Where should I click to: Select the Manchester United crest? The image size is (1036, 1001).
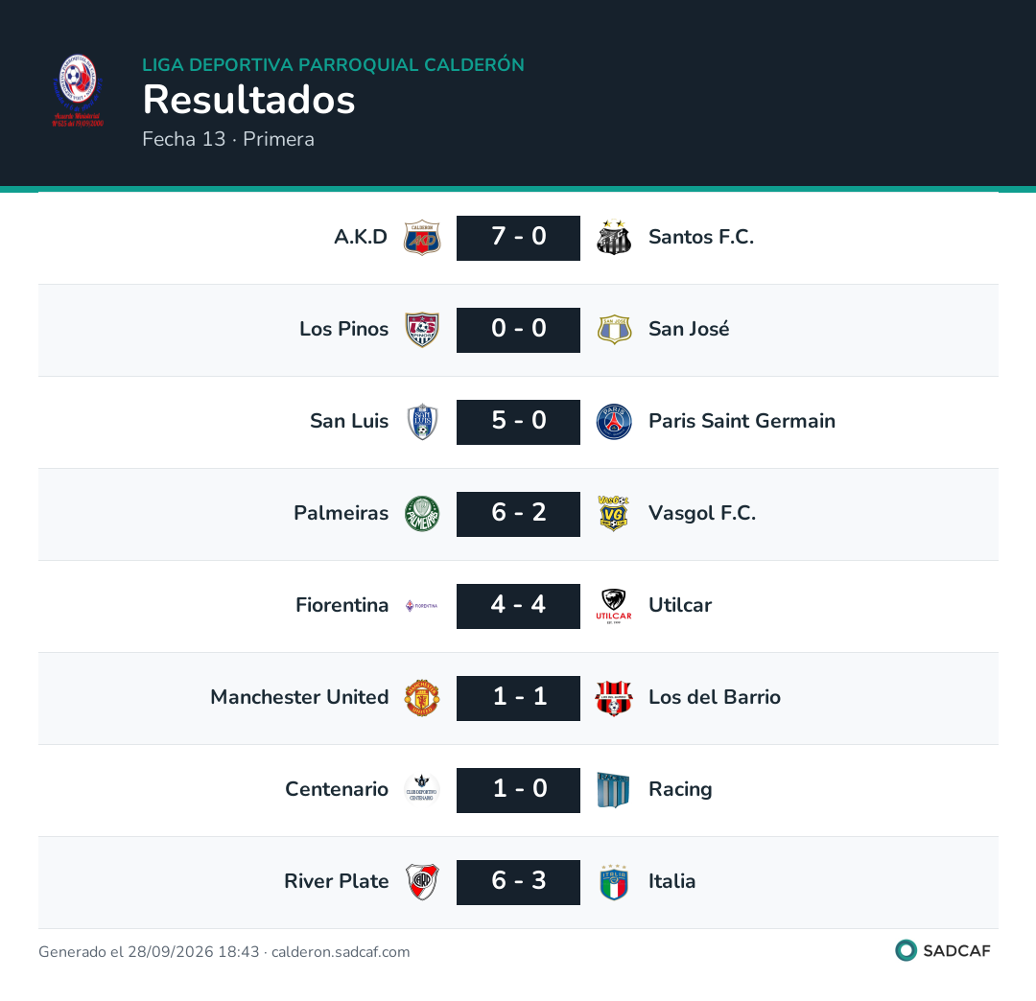point(422,698)
